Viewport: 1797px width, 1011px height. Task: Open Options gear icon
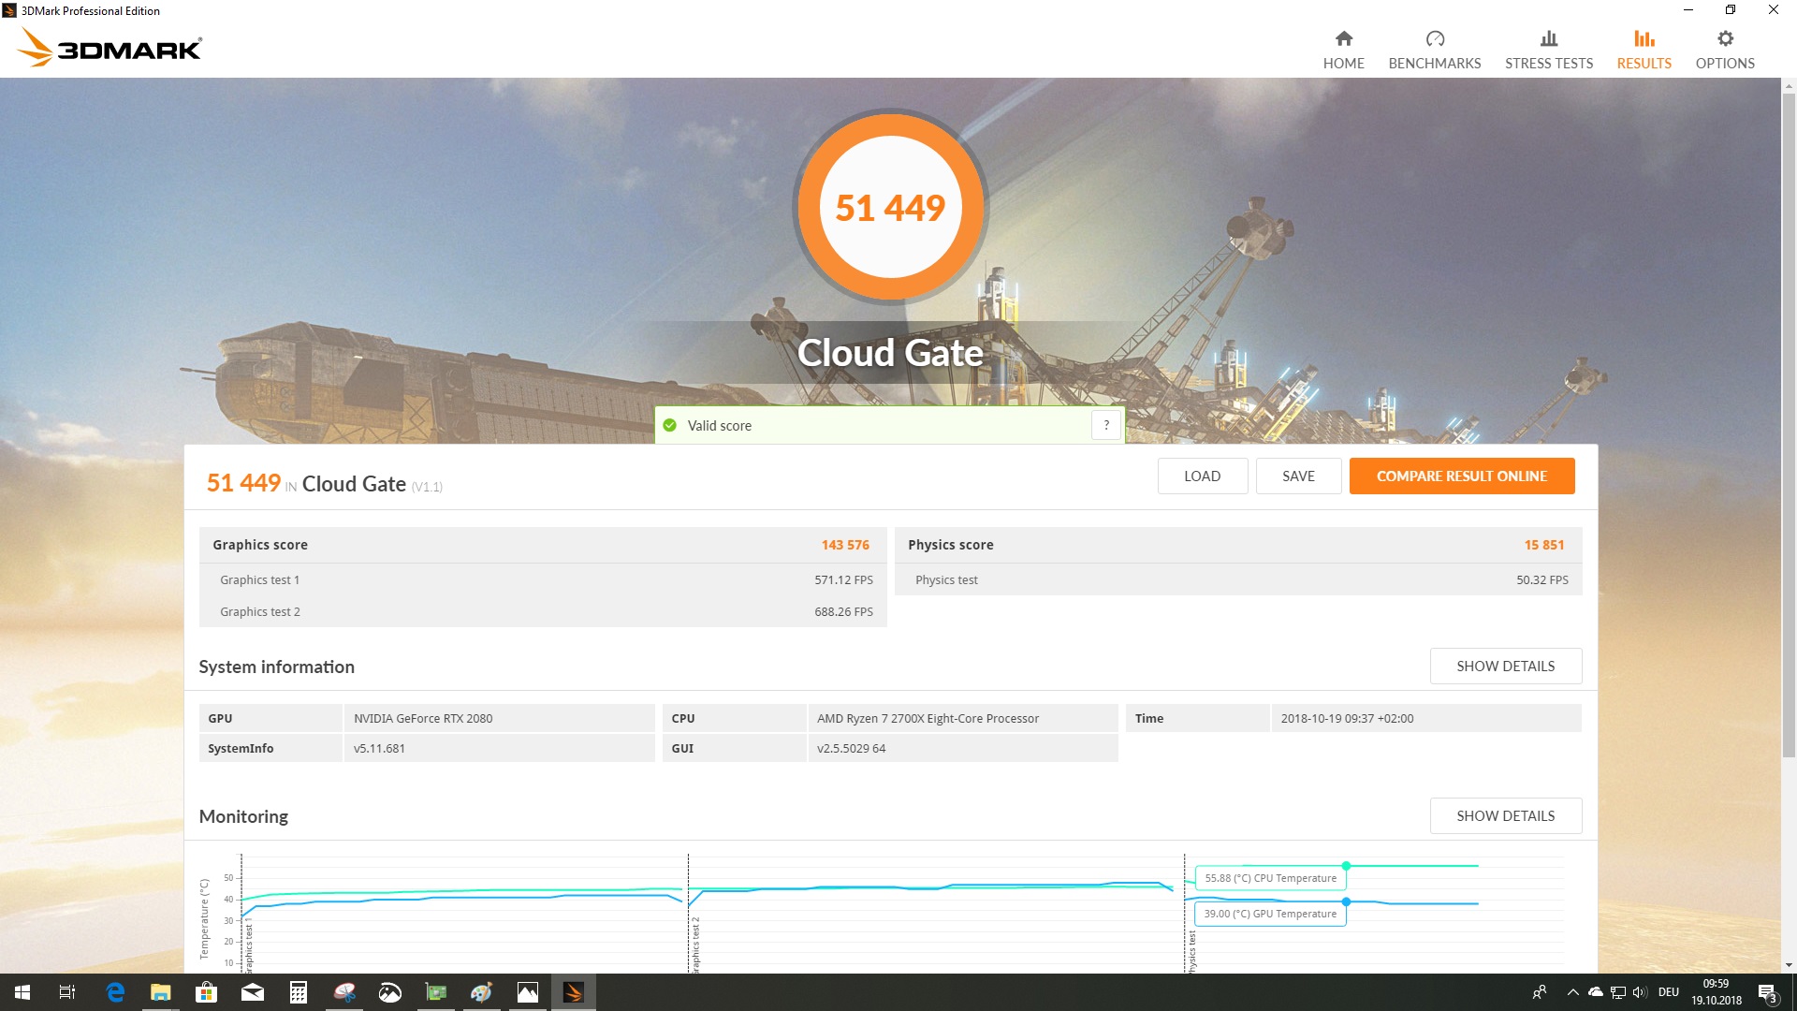pyautogui.click(x=1725, y=38)
